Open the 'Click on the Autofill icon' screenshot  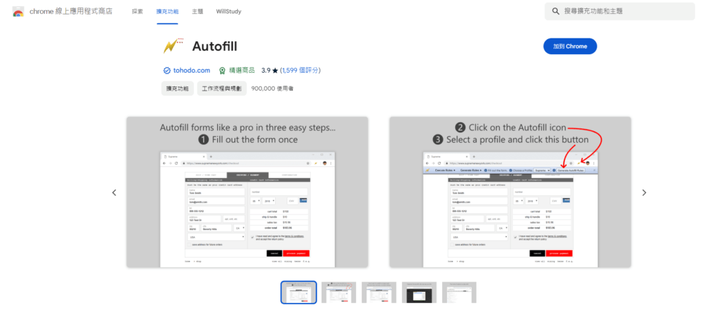[510, 192]
